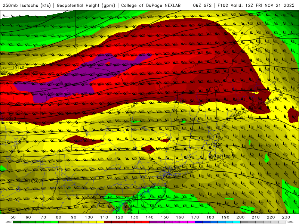Pick the cyan swatch just before 200

point(237,222)
